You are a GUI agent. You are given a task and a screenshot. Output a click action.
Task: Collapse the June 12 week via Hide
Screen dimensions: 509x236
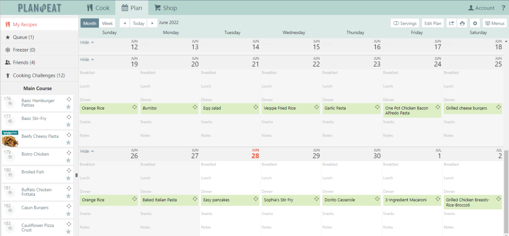86,42
